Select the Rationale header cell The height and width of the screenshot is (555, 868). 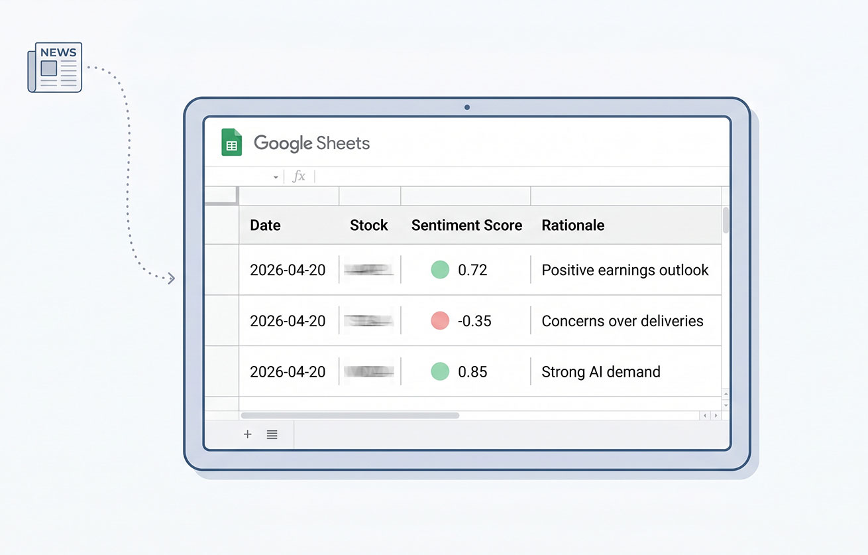(x=625, y=225)
